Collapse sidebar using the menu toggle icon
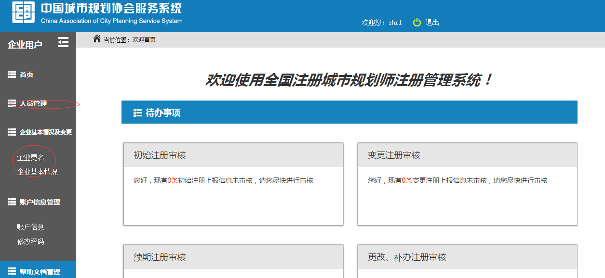 click(63, 42)
